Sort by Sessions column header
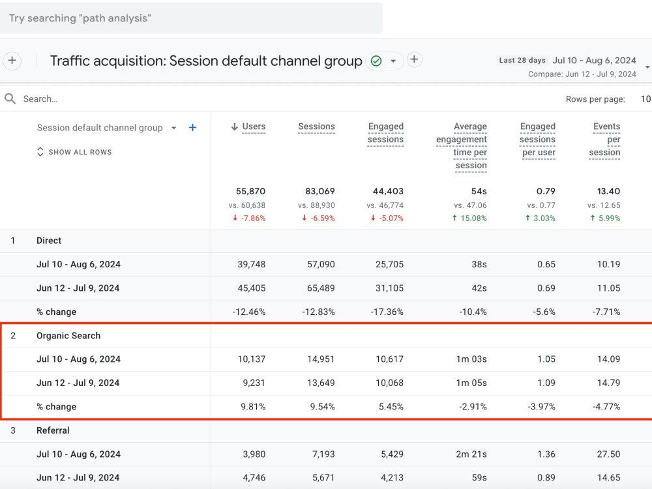652x489 pixels. 316,126
